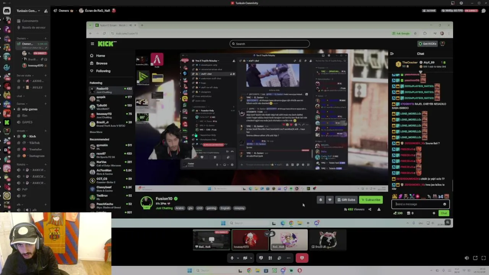Join the PvP voice channel

pos(32,189)
